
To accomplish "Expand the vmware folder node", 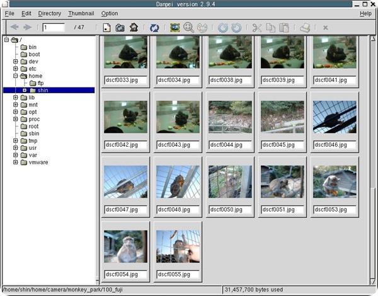I will click(x=16, y=162).
